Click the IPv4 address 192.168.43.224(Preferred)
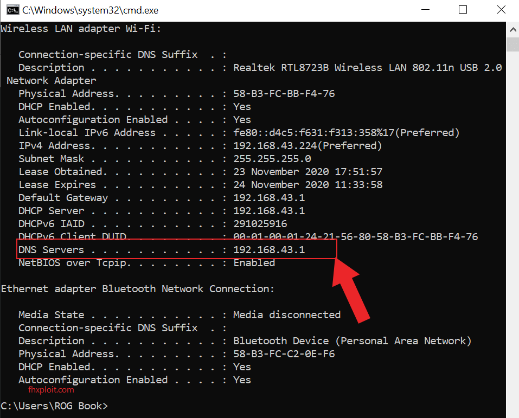Viewport: 519px width, 418px height. pos(307,146)
